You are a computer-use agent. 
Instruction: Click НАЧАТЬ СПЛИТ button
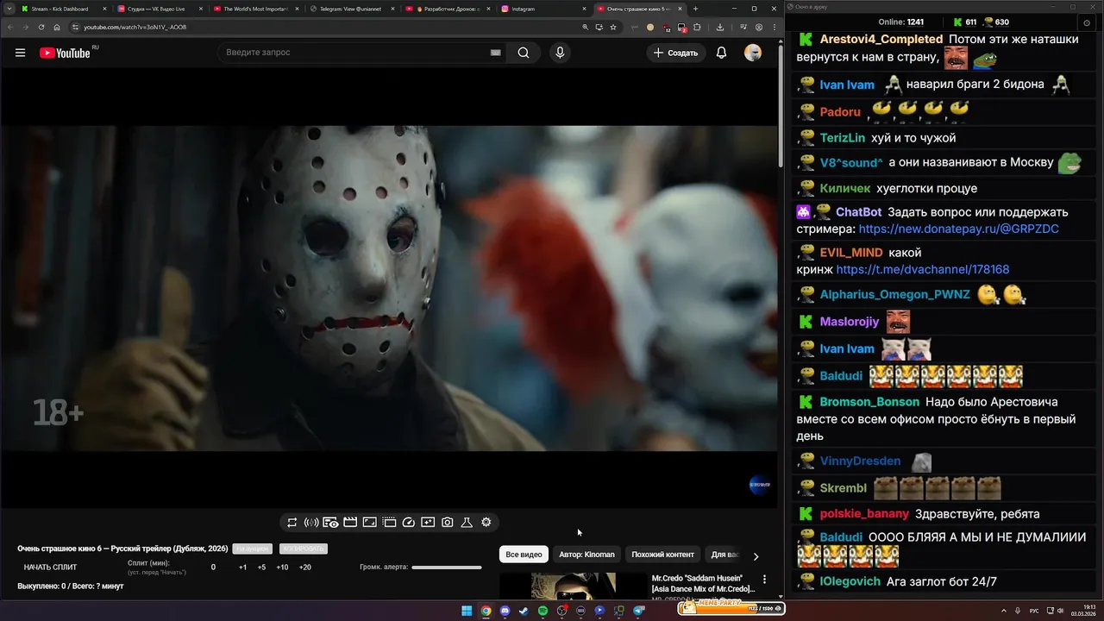(50, 568)
